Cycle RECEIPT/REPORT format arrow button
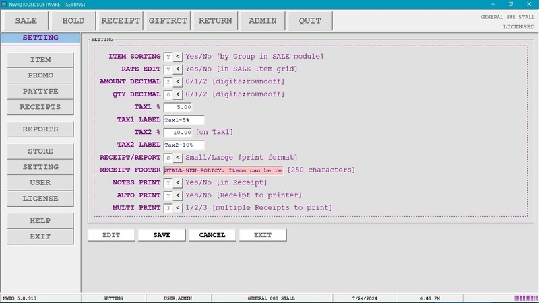The image size is (539, 303). [x=178, y=158]
